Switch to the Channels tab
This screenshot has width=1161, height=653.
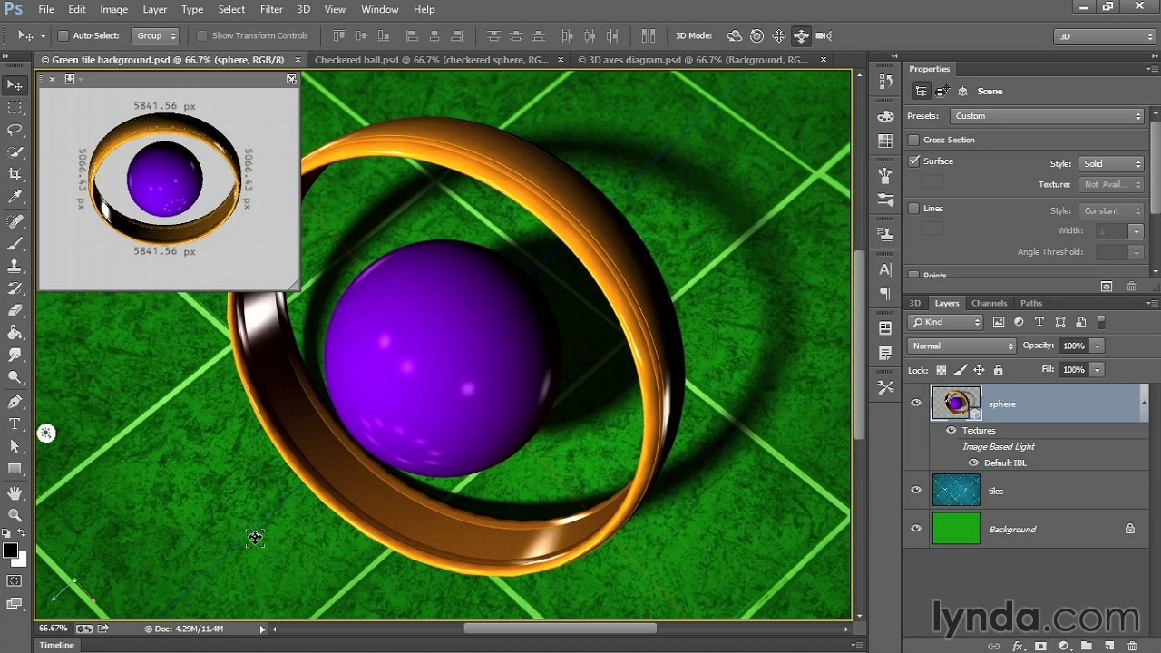coord(989,303)
